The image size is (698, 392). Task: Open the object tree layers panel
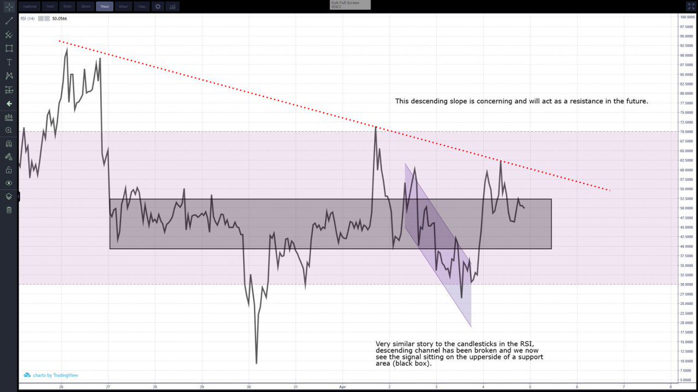(x=9, y=196)
